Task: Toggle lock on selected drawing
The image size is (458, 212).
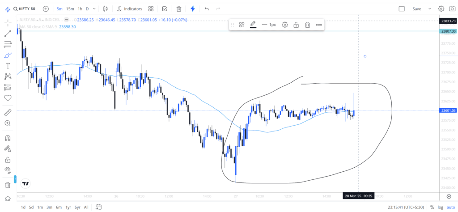Action: click(x=296, y=25)
